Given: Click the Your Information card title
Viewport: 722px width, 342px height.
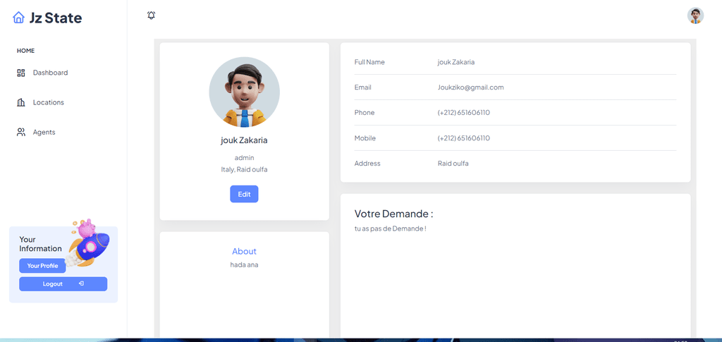Looking at the screenshot, I should point(40,244).
